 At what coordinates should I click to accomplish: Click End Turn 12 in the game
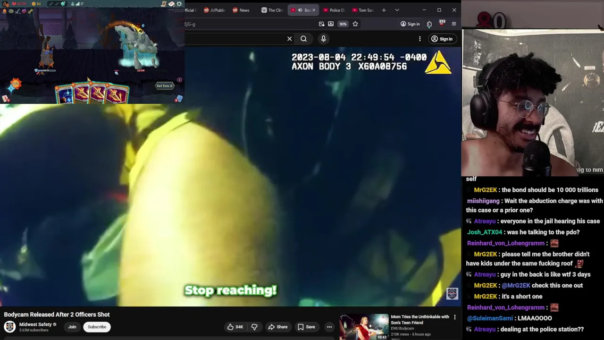click(165, 85)
